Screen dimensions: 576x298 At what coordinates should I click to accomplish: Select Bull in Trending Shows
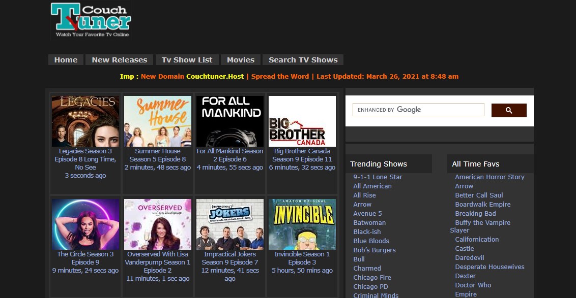[x=359, y=259]
